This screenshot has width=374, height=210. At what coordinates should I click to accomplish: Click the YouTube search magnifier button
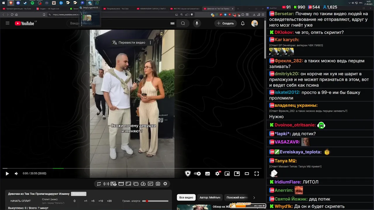point(183,23)
